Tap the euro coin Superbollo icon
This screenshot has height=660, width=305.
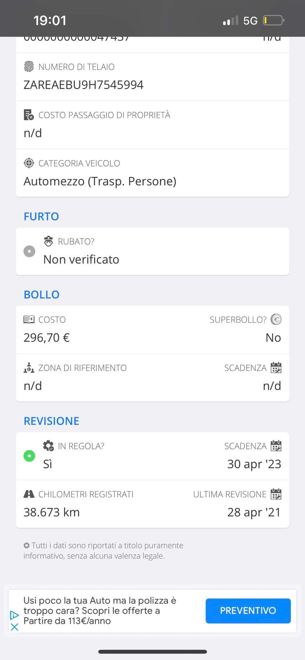point(276,319)
